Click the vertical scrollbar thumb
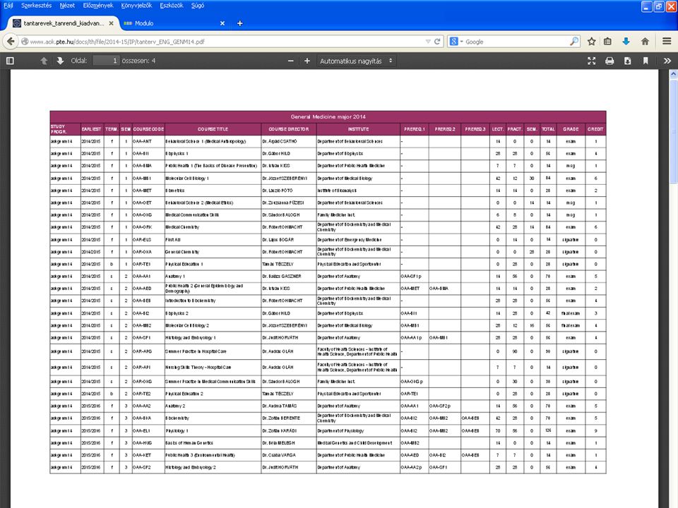Viewport: 678px width, 508px height. [673, 132]
